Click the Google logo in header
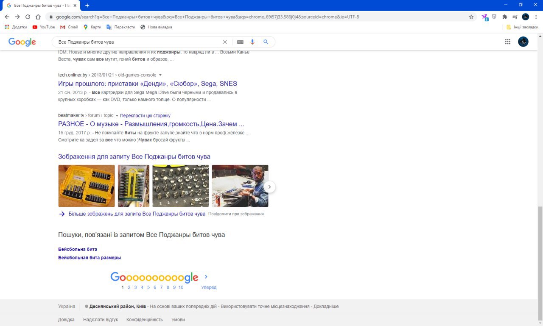This screenshot has height=326, width=543. point(22,42)
